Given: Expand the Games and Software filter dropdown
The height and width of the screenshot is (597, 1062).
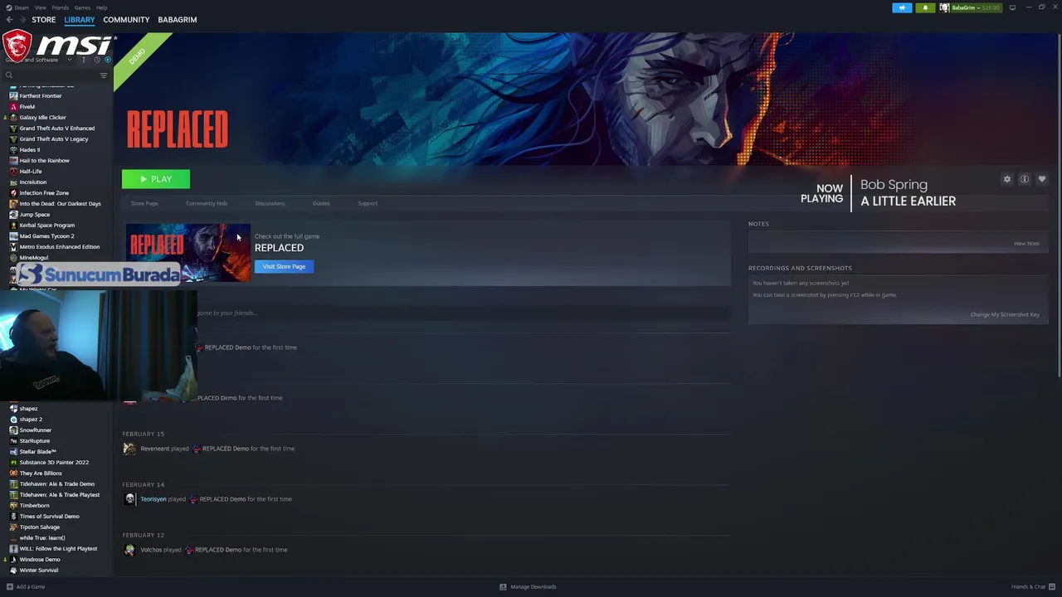Looking at the screenshot, I should click(70, 60).
